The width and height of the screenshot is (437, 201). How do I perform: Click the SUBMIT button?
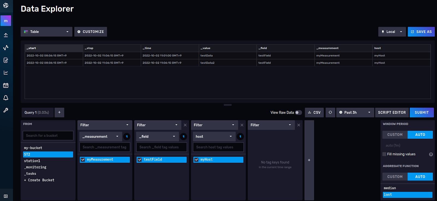pyautogui.click(x=422, y=113)
